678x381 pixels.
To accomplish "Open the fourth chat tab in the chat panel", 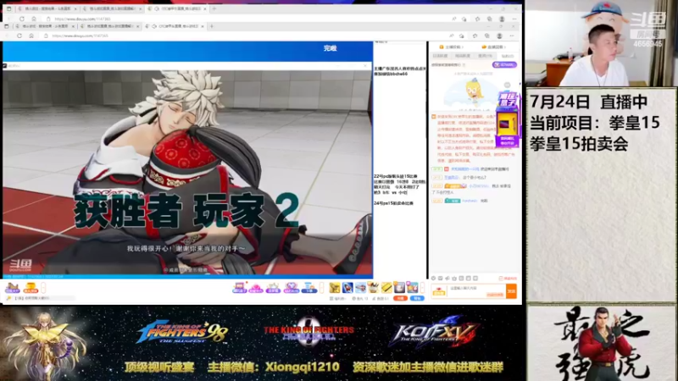I will [x=507, y=56].
